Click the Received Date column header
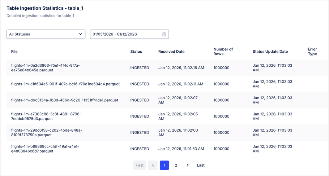The image size is (329, 176). pos(171,52)
